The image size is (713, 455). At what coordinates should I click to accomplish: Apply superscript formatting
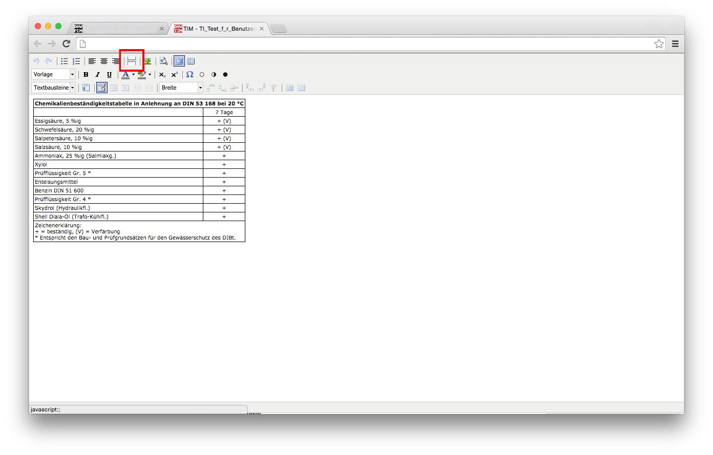174,75
